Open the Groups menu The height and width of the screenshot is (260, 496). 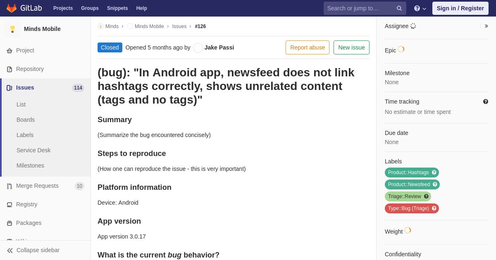coord(90,8)
